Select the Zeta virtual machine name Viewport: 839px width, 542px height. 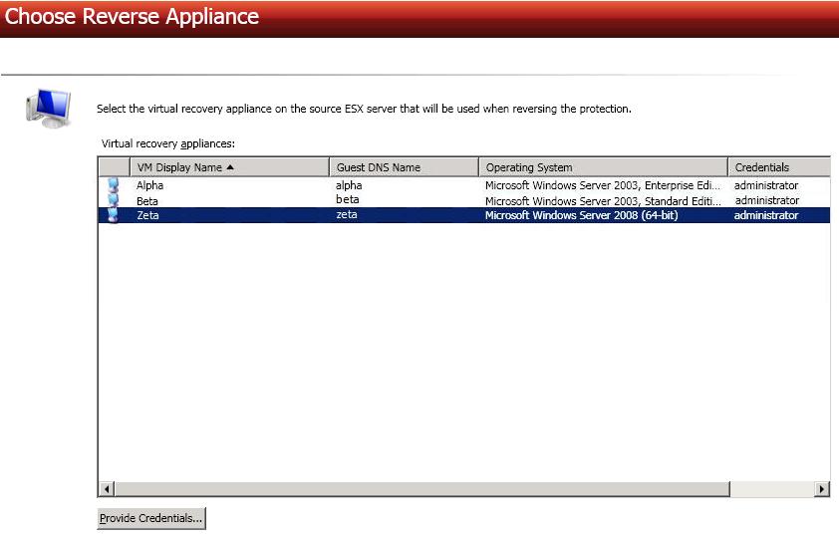(x=147, y=215)
